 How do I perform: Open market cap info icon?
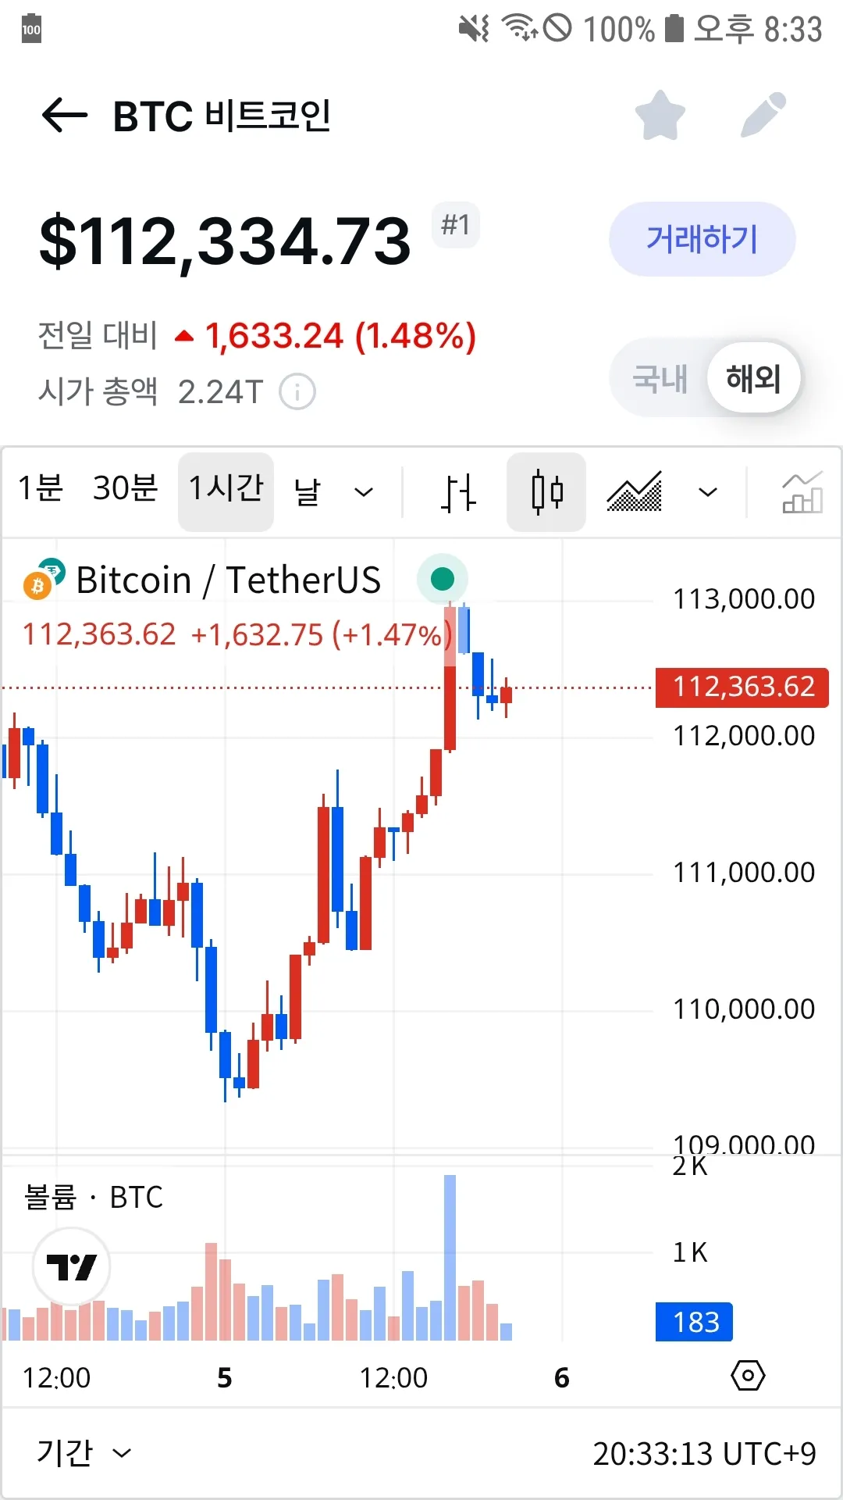[x=297, y=392]
